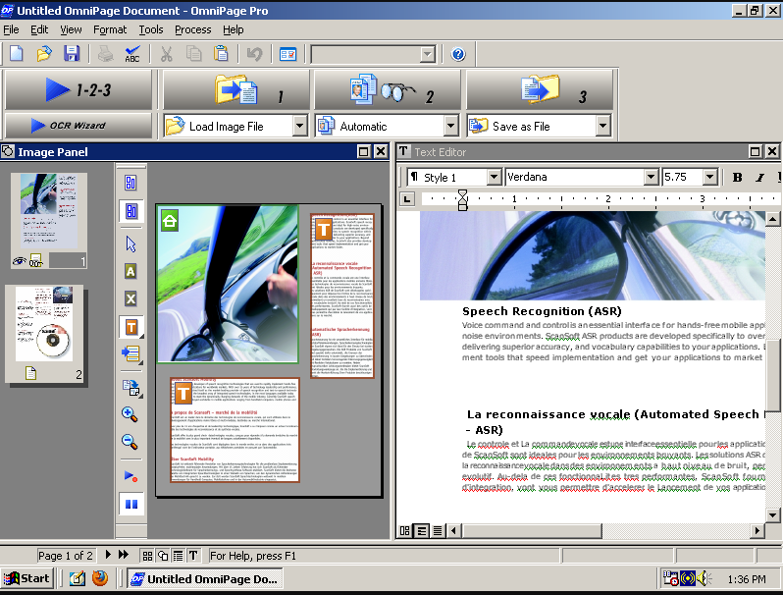The image size is (783, 595).
Task: Open the options dialog toolbar icon
Action: tap(288, 54)
